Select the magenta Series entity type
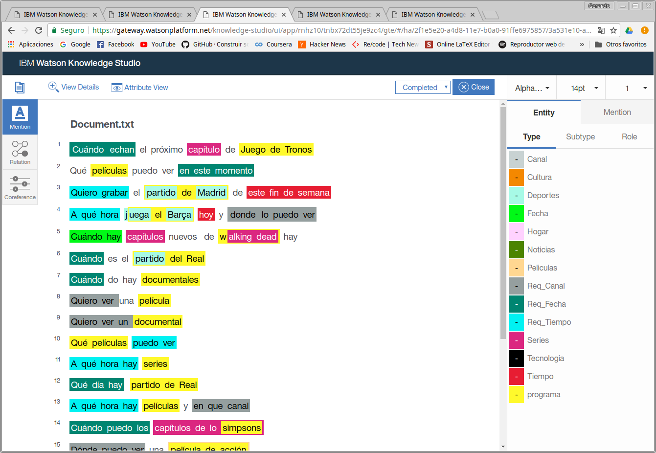The height and width of the screenshot is (453, 656). coord(517,340)
